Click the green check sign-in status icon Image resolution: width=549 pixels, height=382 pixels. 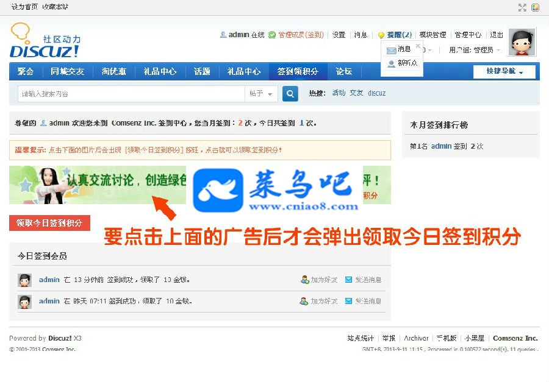[272, 35]
